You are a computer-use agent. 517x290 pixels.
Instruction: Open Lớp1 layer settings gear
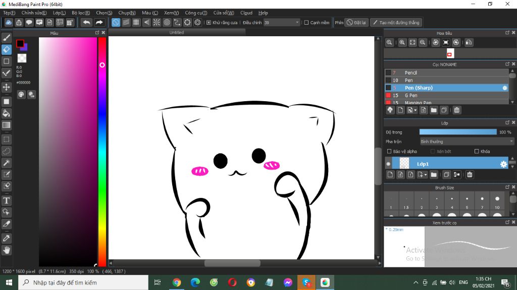tap(503, 164)
